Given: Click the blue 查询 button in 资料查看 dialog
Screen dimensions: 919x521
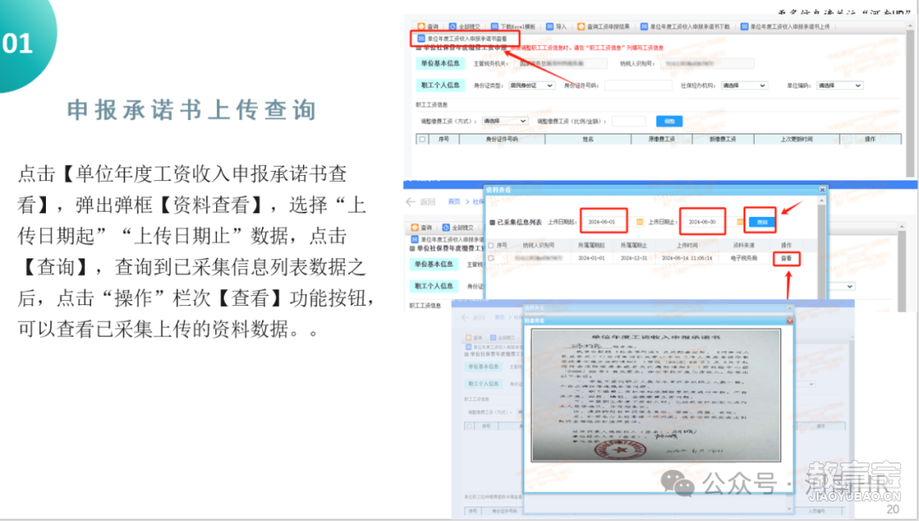Looking at the screenshot, I should [x=762, y=223].
